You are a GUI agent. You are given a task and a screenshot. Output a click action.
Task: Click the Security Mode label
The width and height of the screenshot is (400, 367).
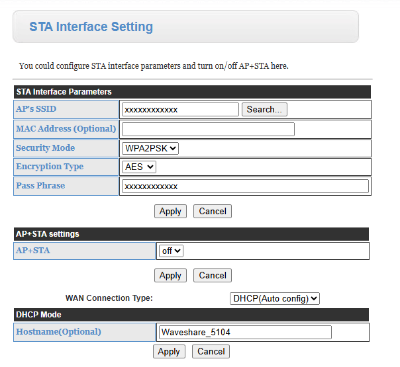tap(45, 148)
